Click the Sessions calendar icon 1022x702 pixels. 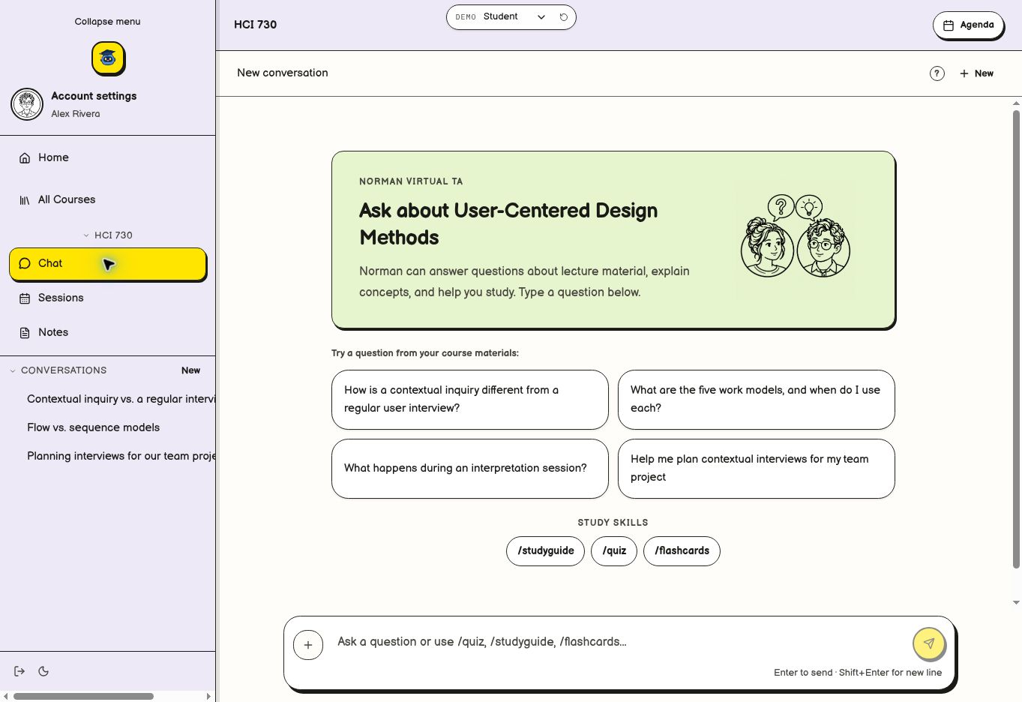click(x=25, y=298)
